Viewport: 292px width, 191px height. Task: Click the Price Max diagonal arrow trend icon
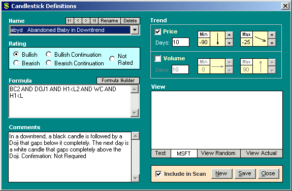pos(260,39)
